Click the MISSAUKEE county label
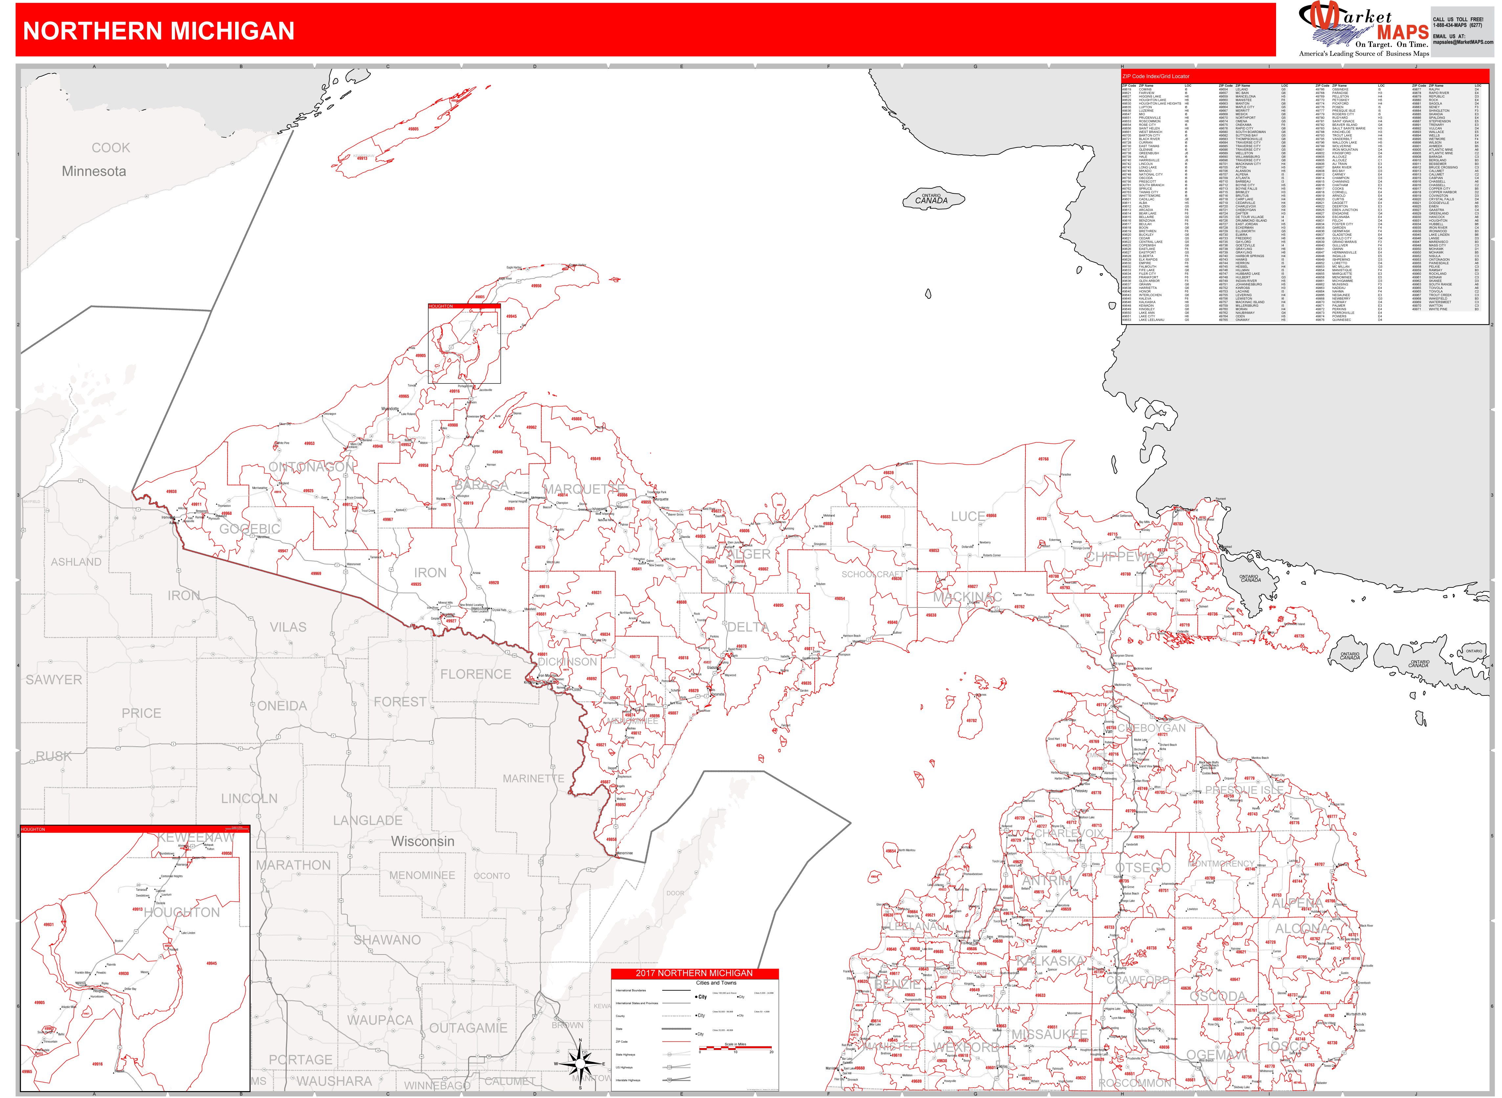1502x1098 pixels. point(1049,1035)
